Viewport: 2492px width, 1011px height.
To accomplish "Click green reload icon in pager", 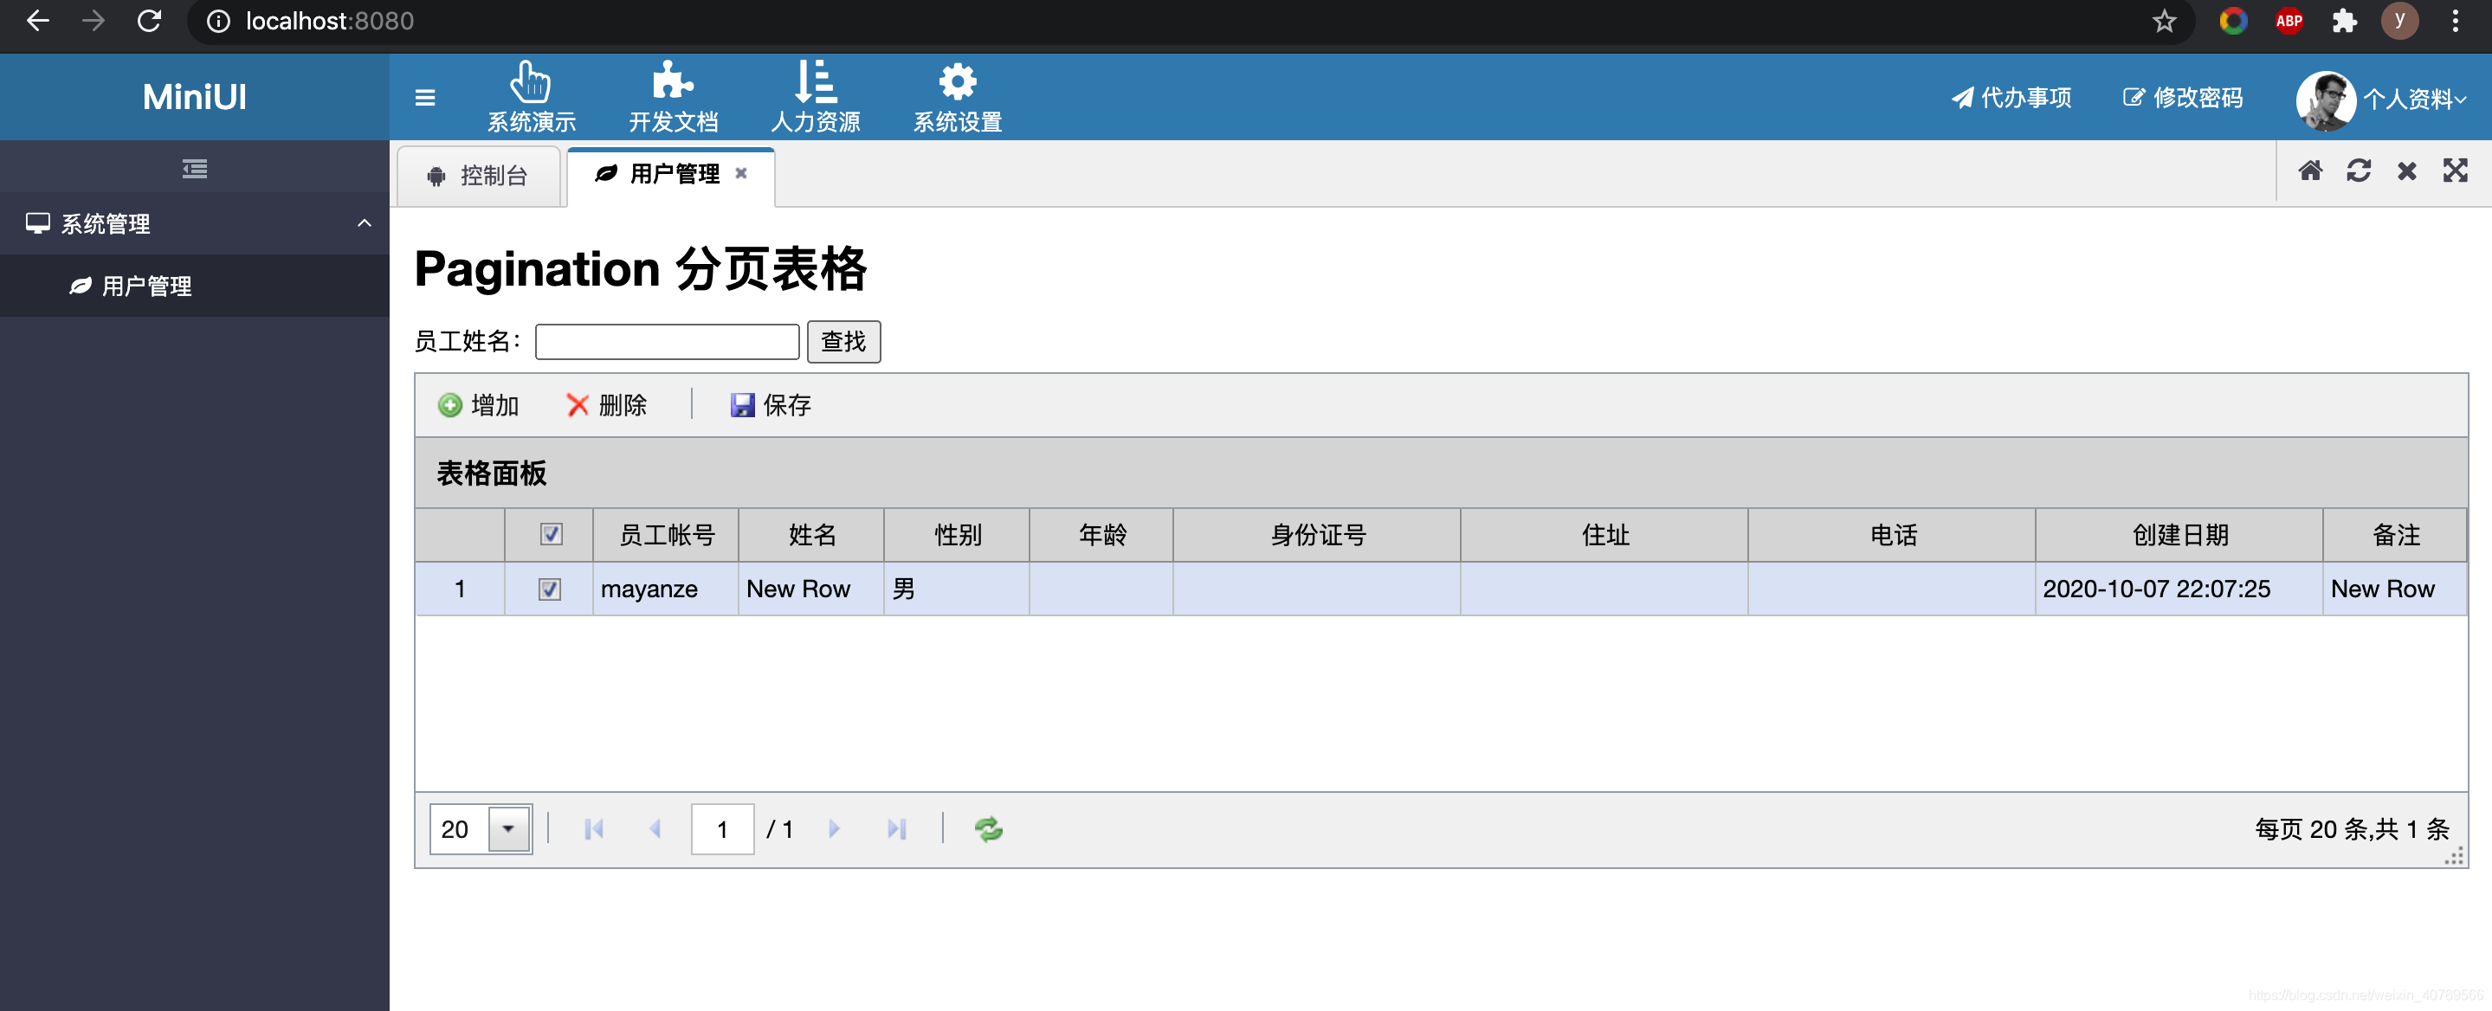I will click(x=988, y=829).
